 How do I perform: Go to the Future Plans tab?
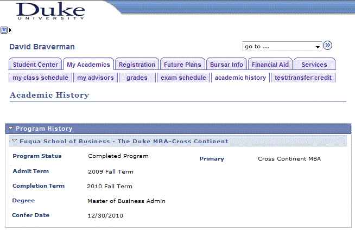click(182, 65)
